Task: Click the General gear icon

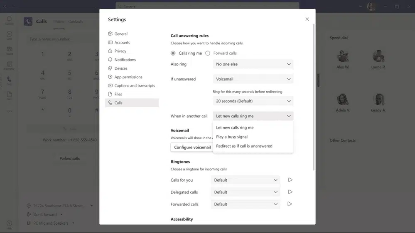Action: (110, 34)
